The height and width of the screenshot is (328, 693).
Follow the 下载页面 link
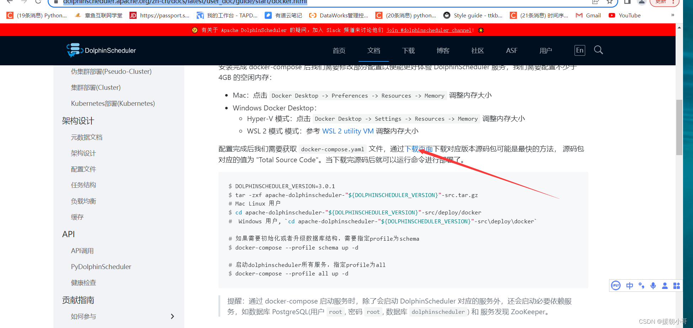(x=419, y=149)
